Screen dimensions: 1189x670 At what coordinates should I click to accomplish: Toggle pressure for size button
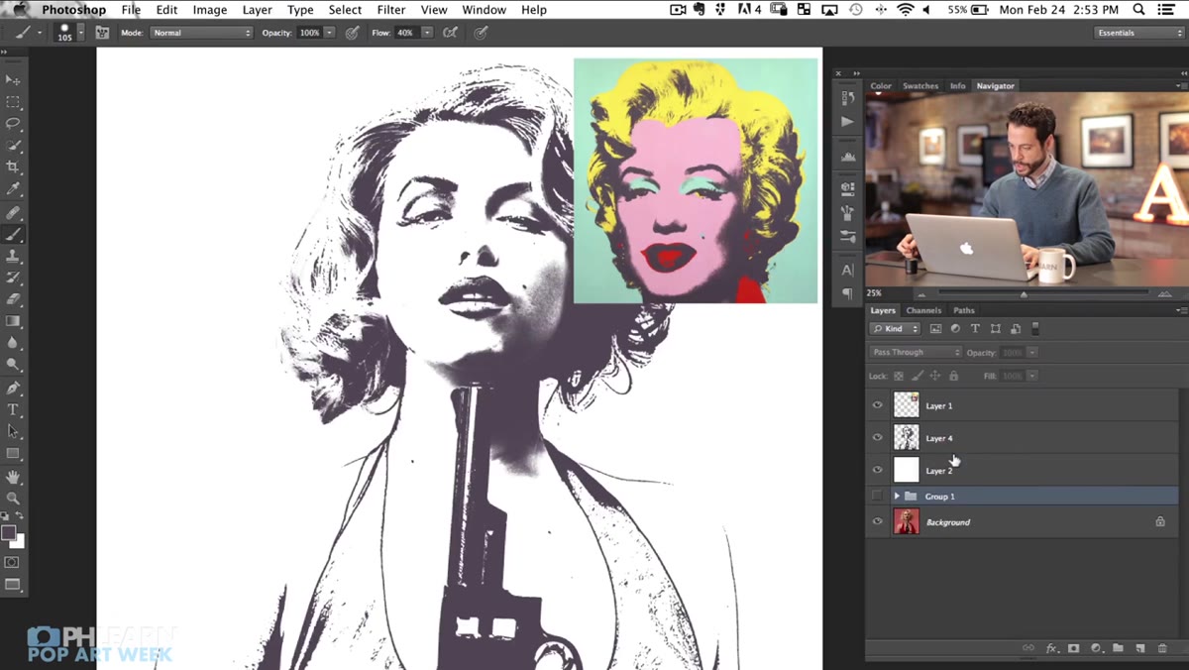[x=482, y=33]
